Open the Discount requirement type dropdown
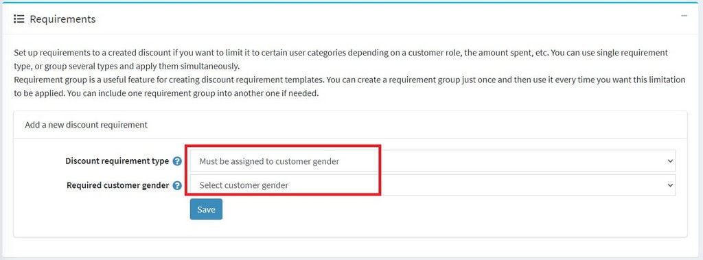 tap(433, 161)
